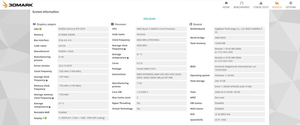The height and width of the screenshot is (125, 300).
Task: Click the HVCI status Disabled value
Action: (239, 109)
